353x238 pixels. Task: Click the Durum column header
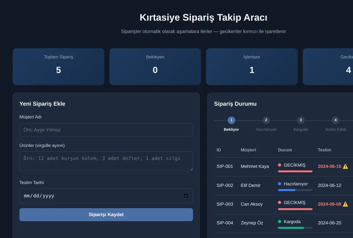pos(285,150)
